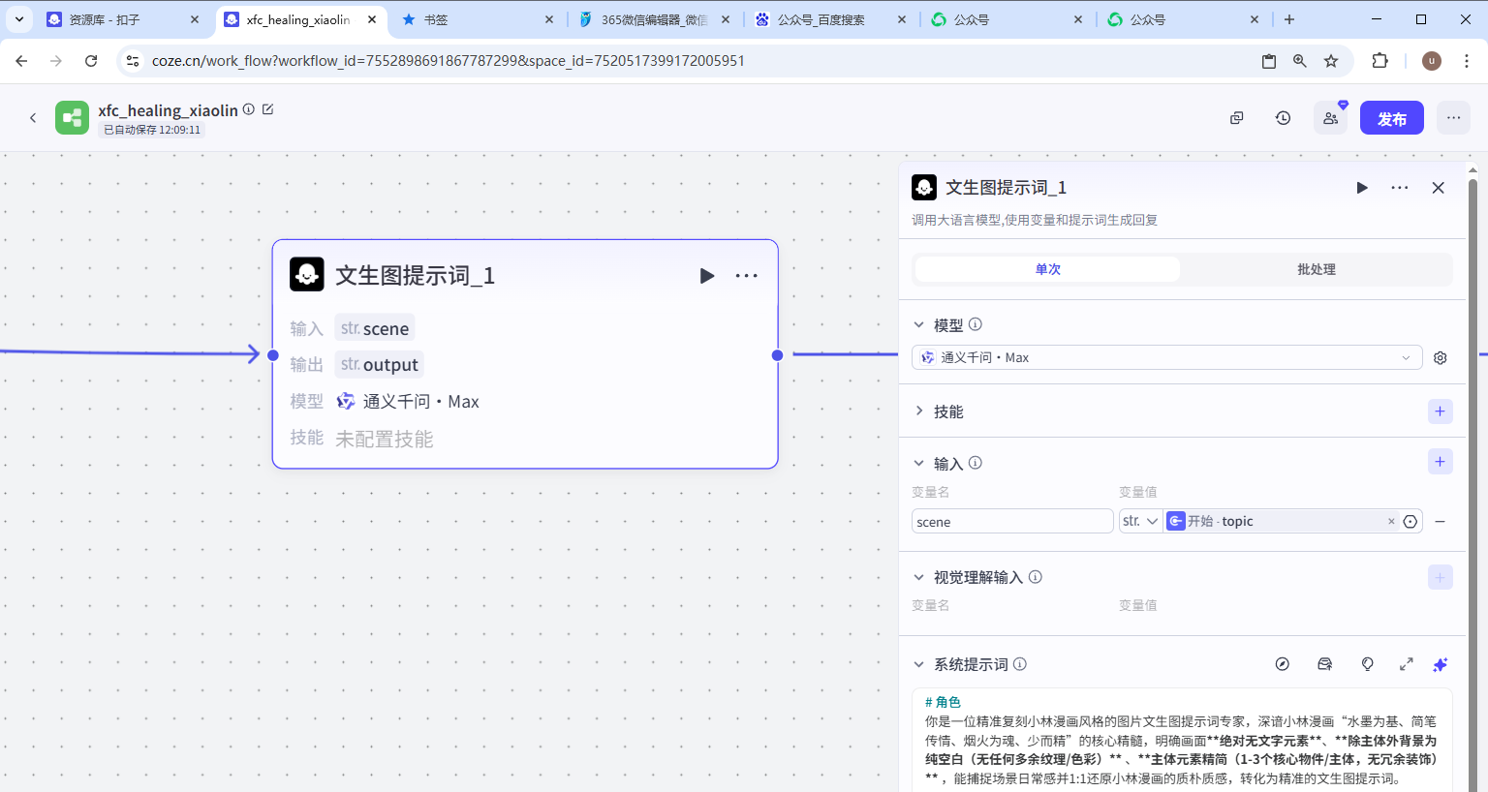The image size is (1488, 792).
Task: Click the site info icon in address bar
Action: pyautogui.click(x=133, y=61)
